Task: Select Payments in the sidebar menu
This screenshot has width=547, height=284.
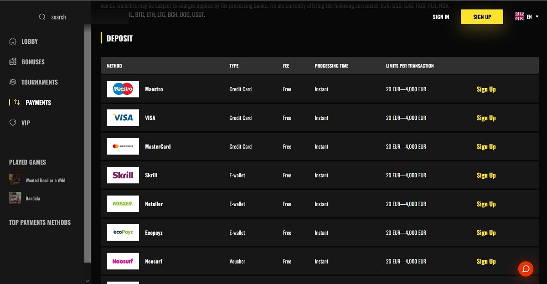Action: tap(38, 103)
